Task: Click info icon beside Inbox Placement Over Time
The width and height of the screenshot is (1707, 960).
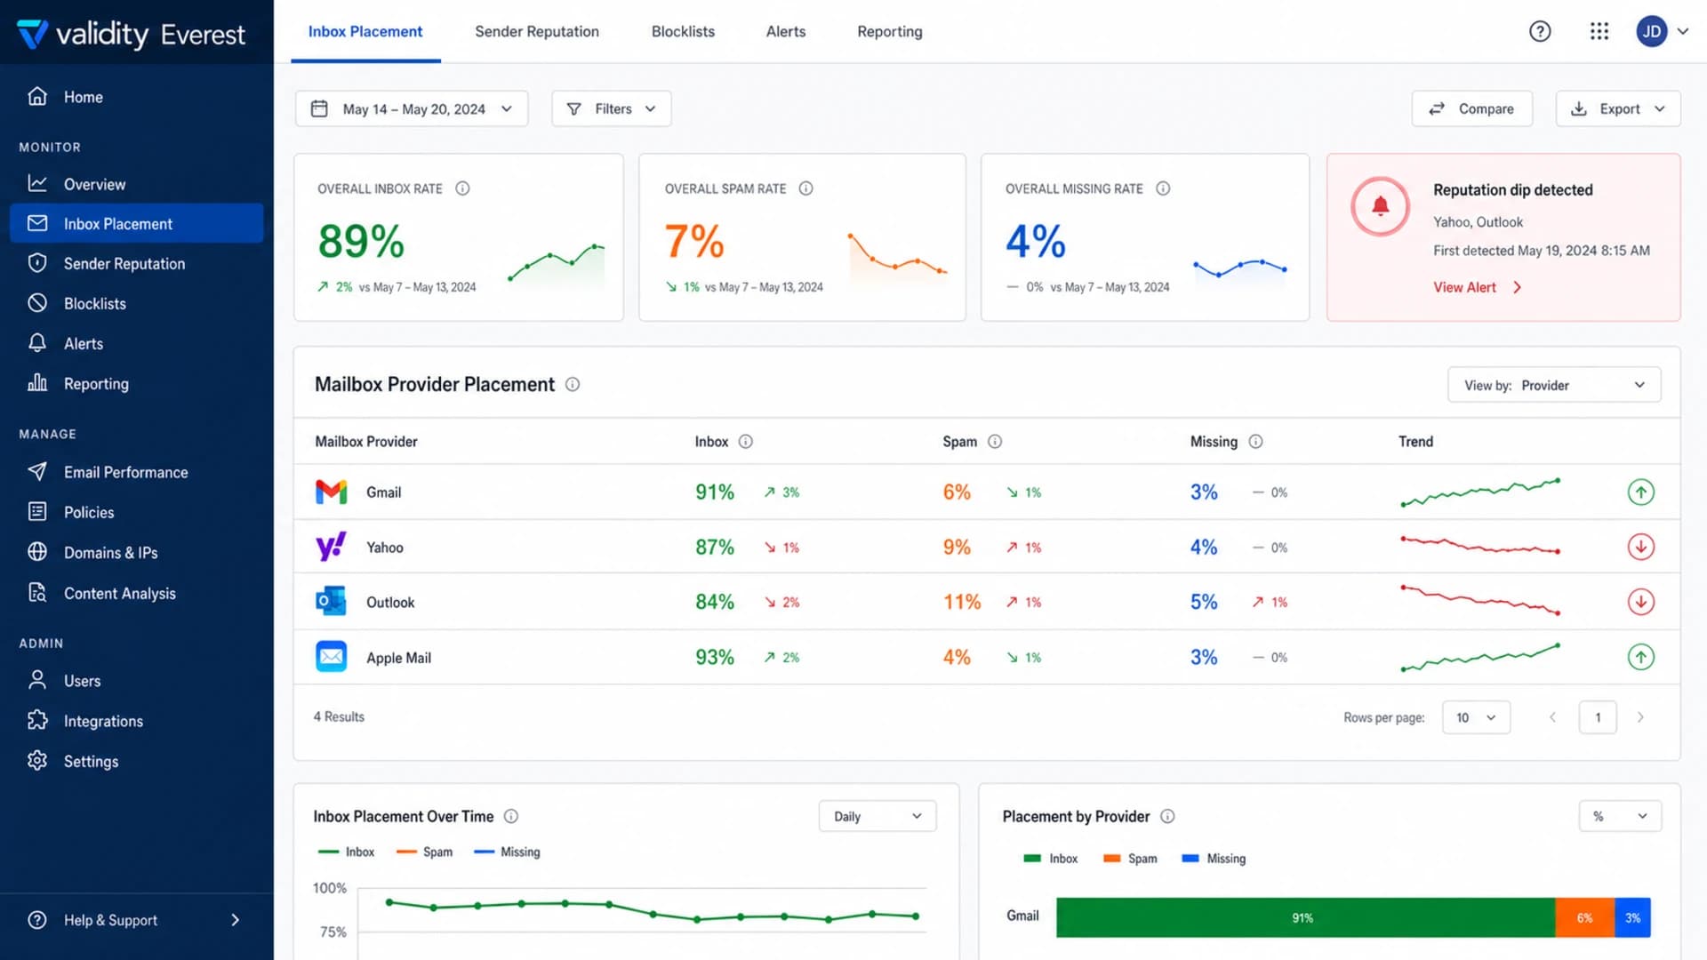Action: click(511, 816)
